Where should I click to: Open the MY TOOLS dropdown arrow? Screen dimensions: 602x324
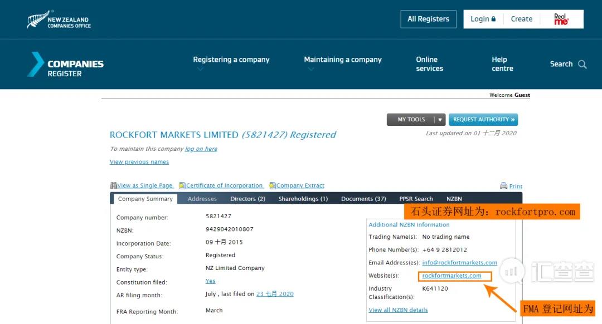coord(440,120)
